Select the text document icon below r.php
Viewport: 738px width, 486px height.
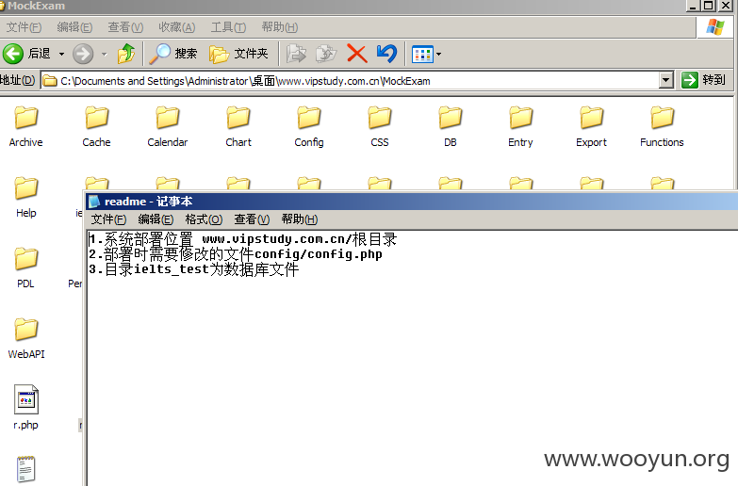[25, 469]
